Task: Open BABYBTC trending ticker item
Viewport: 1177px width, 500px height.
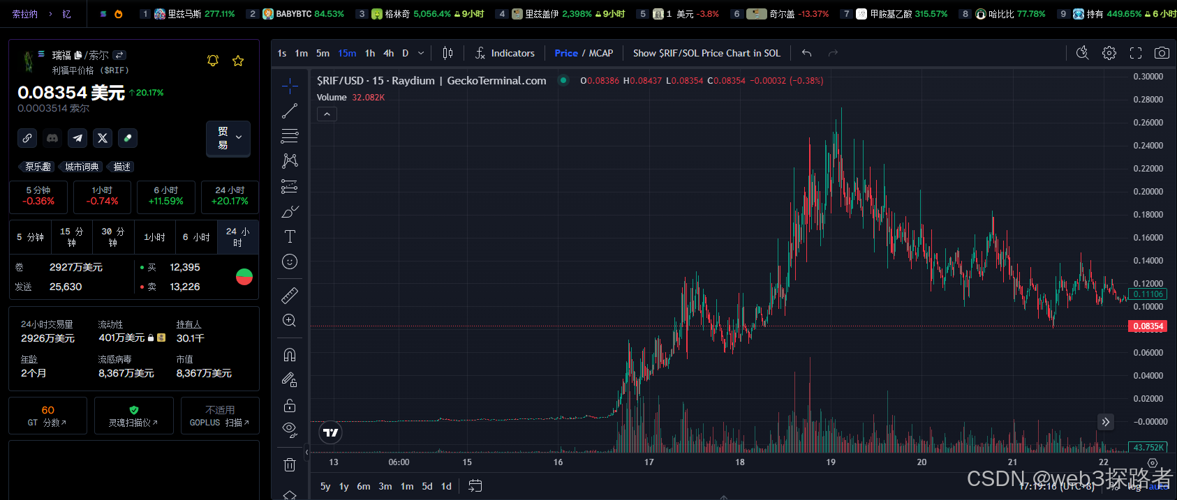Action: (296, 14)
